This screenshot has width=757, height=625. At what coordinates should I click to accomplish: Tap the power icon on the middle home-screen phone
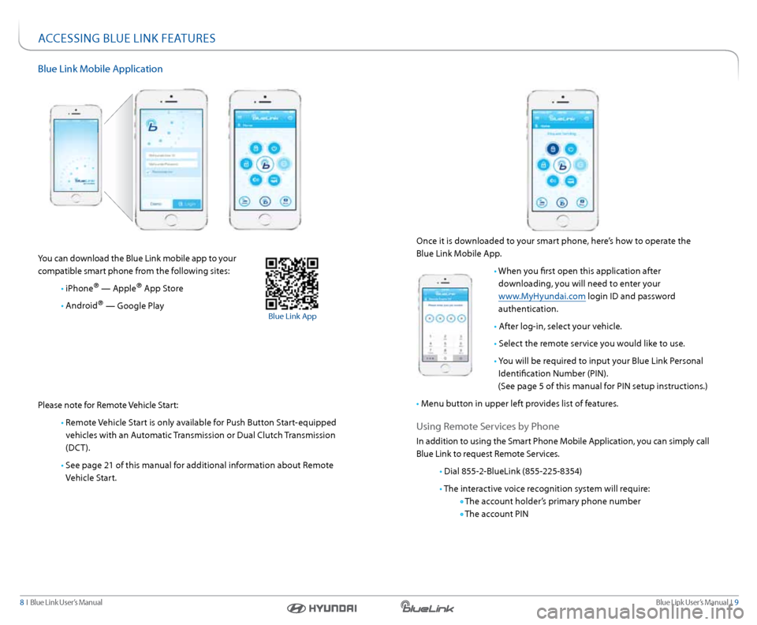pos(274,148)
